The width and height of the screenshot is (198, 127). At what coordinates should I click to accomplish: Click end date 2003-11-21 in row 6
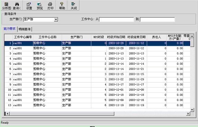click(x=136, y=69)
